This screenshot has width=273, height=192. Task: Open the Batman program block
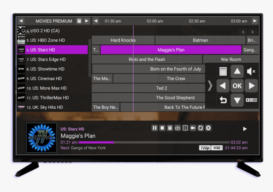click(x=200, y=40)
